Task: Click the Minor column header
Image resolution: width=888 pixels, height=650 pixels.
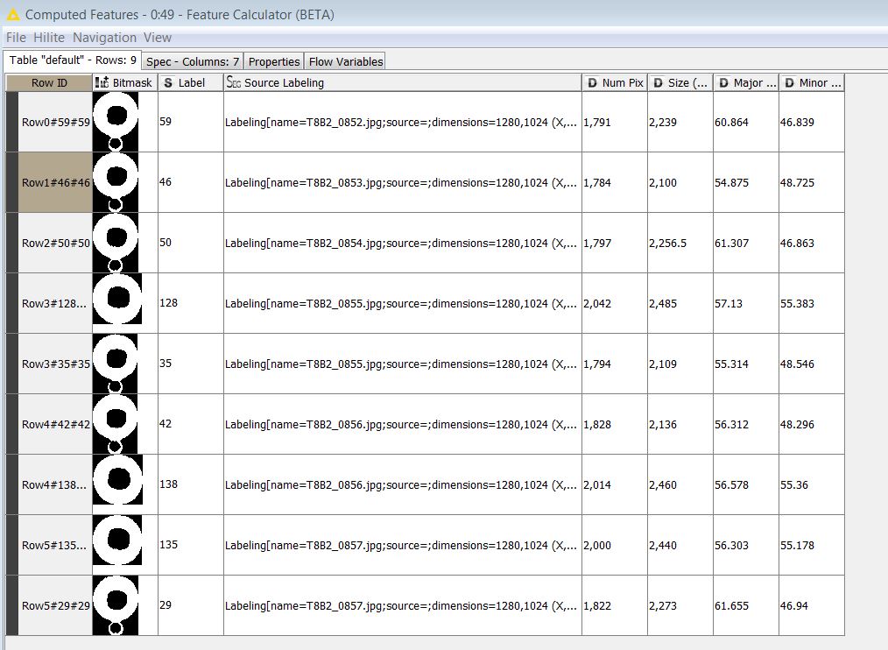Action: 812,82
